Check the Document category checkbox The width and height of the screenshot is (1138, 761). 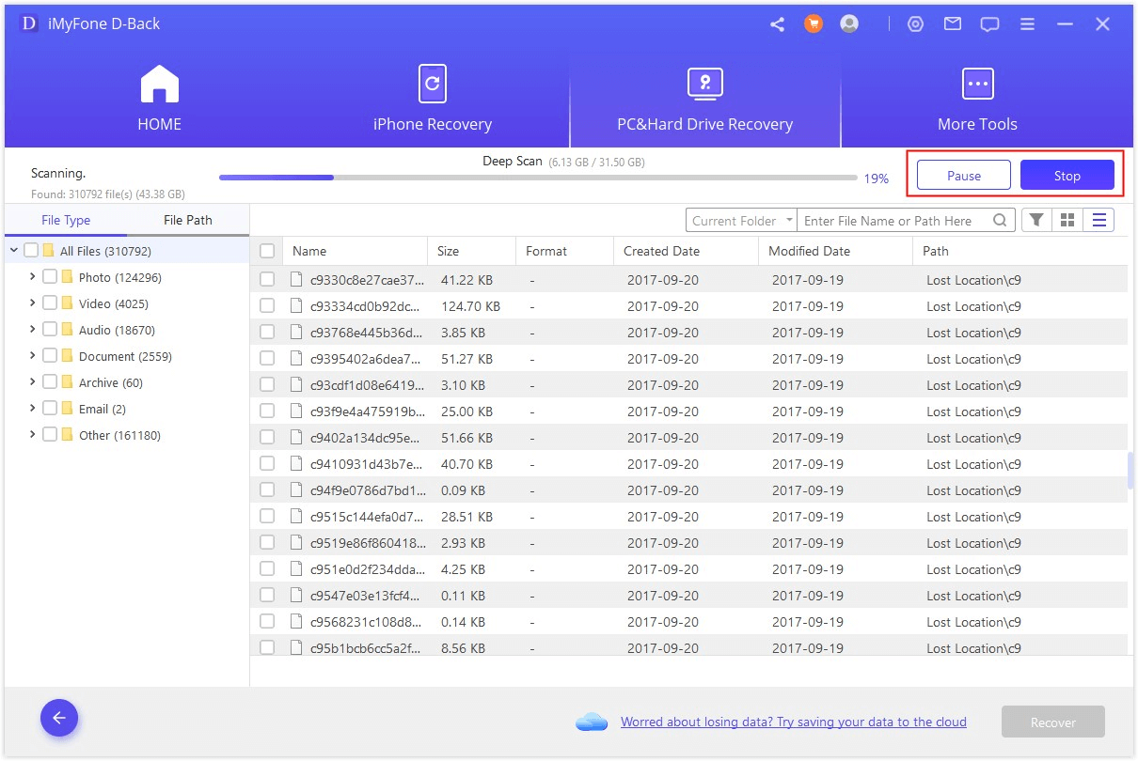click(50, 356)
